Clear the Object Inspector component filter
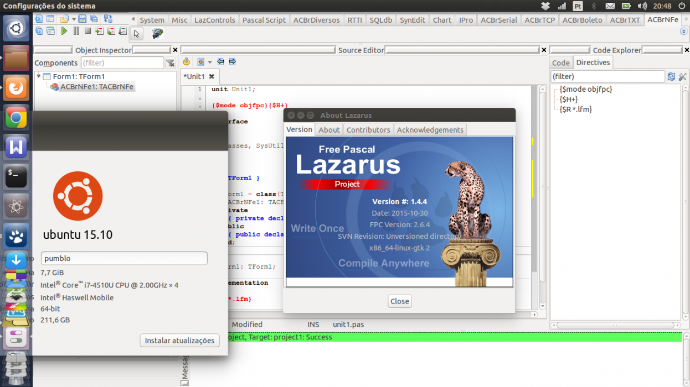 pos(170,63)
